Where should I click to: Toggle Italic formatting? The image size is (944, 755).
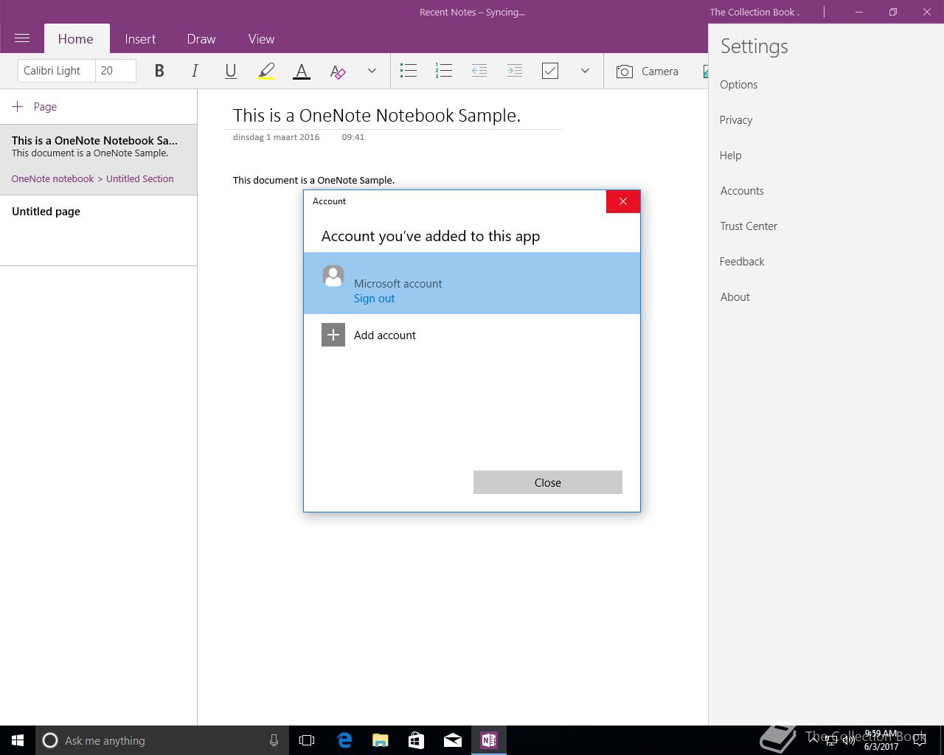click(x=195, y=71)
